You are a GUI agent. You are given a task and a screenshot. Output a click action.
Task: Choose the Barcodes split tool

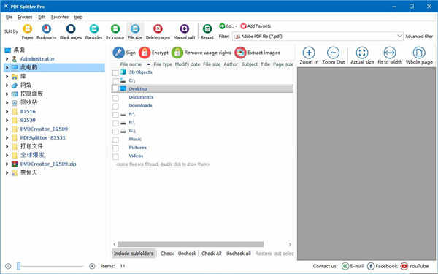pos(94,28)
